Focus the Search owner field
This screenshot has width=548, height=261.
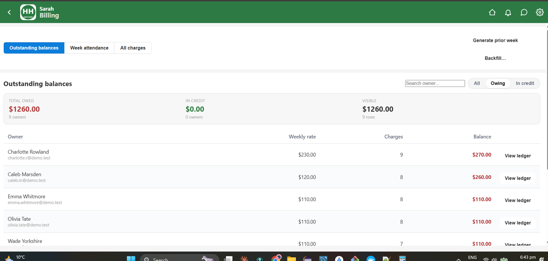pyautogui.click(x=435, y=83)
